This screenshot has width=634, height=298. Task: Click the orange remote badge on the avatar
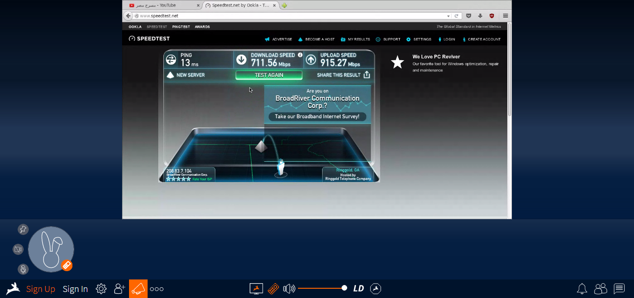point(66,265)
